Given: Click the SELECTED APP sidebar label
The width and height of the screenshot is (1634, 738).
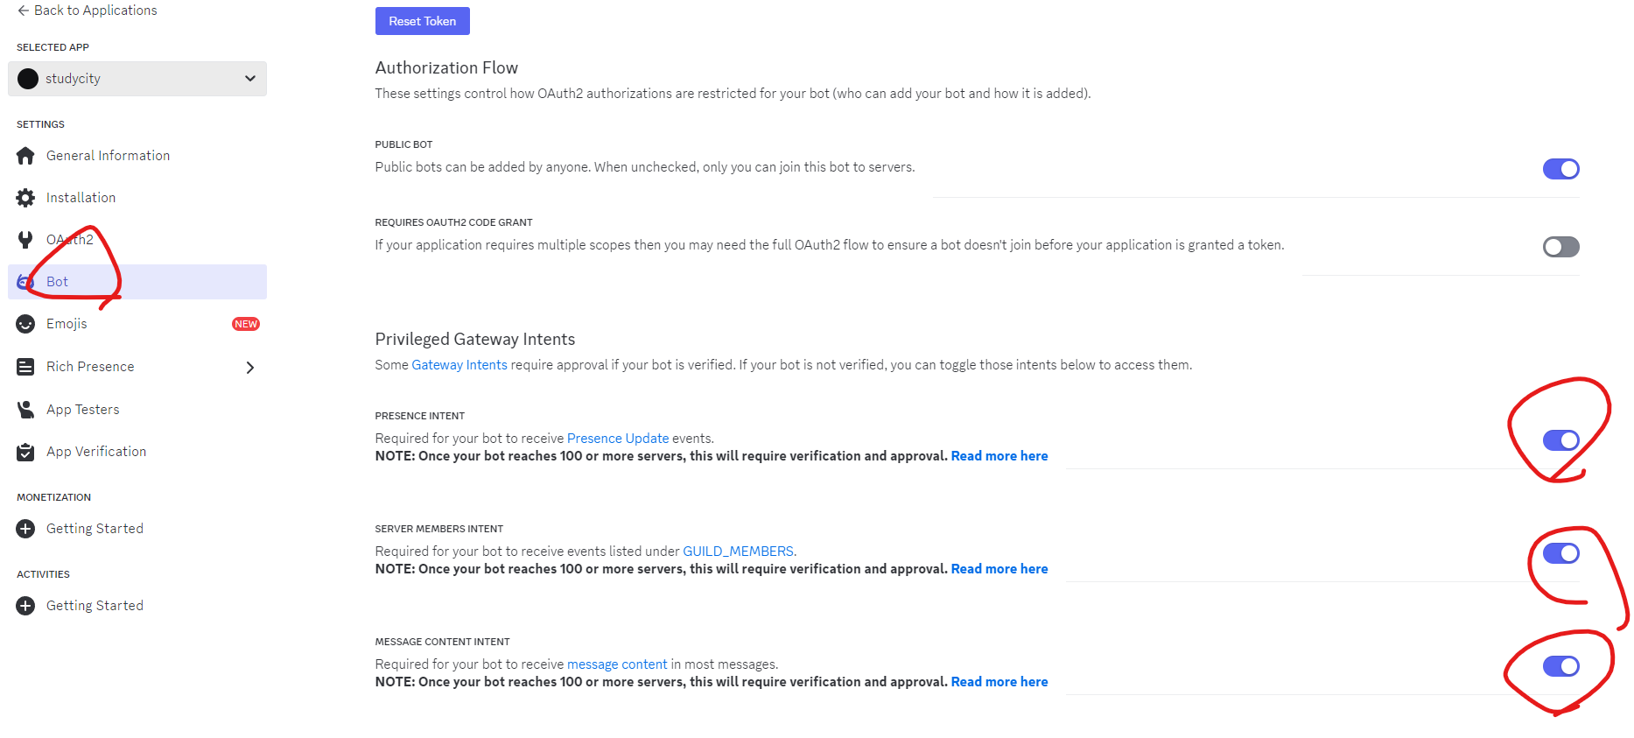Looking at the screenshot, I should 53,47.
